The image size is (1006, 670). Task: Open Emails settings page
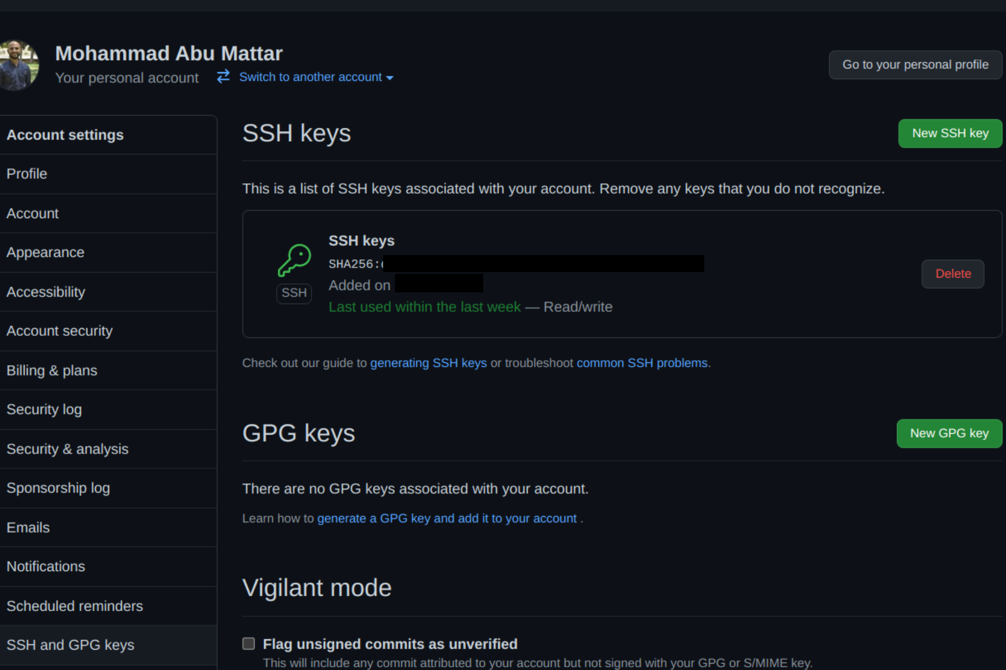coord(28,527)
